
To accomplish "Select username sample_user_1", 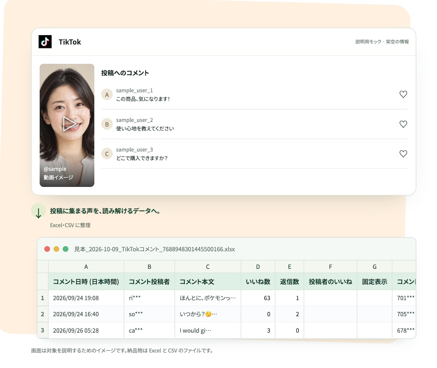I will (134, 90).
